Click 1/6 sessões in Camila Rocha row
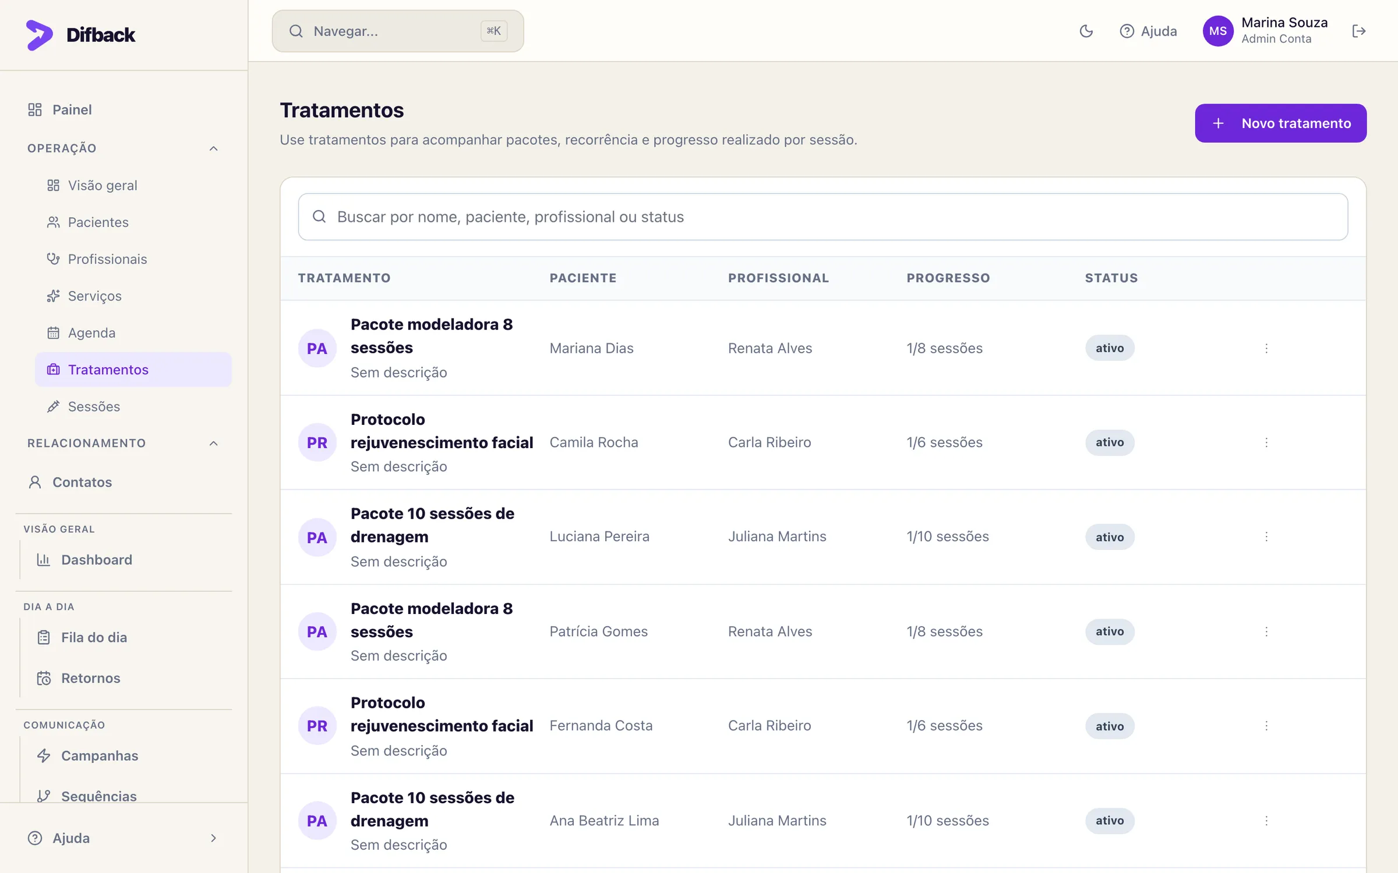The width and height of the screenshot is (1398, 873). (944, 442)
